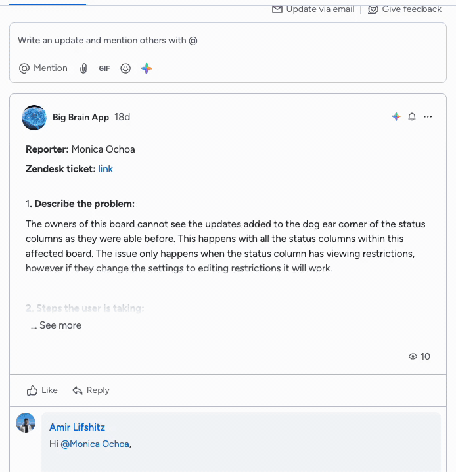Open the Big Brain App avatar
This screenshot has width=456, height=472.
pyautogui.click(x=34, y=118)
